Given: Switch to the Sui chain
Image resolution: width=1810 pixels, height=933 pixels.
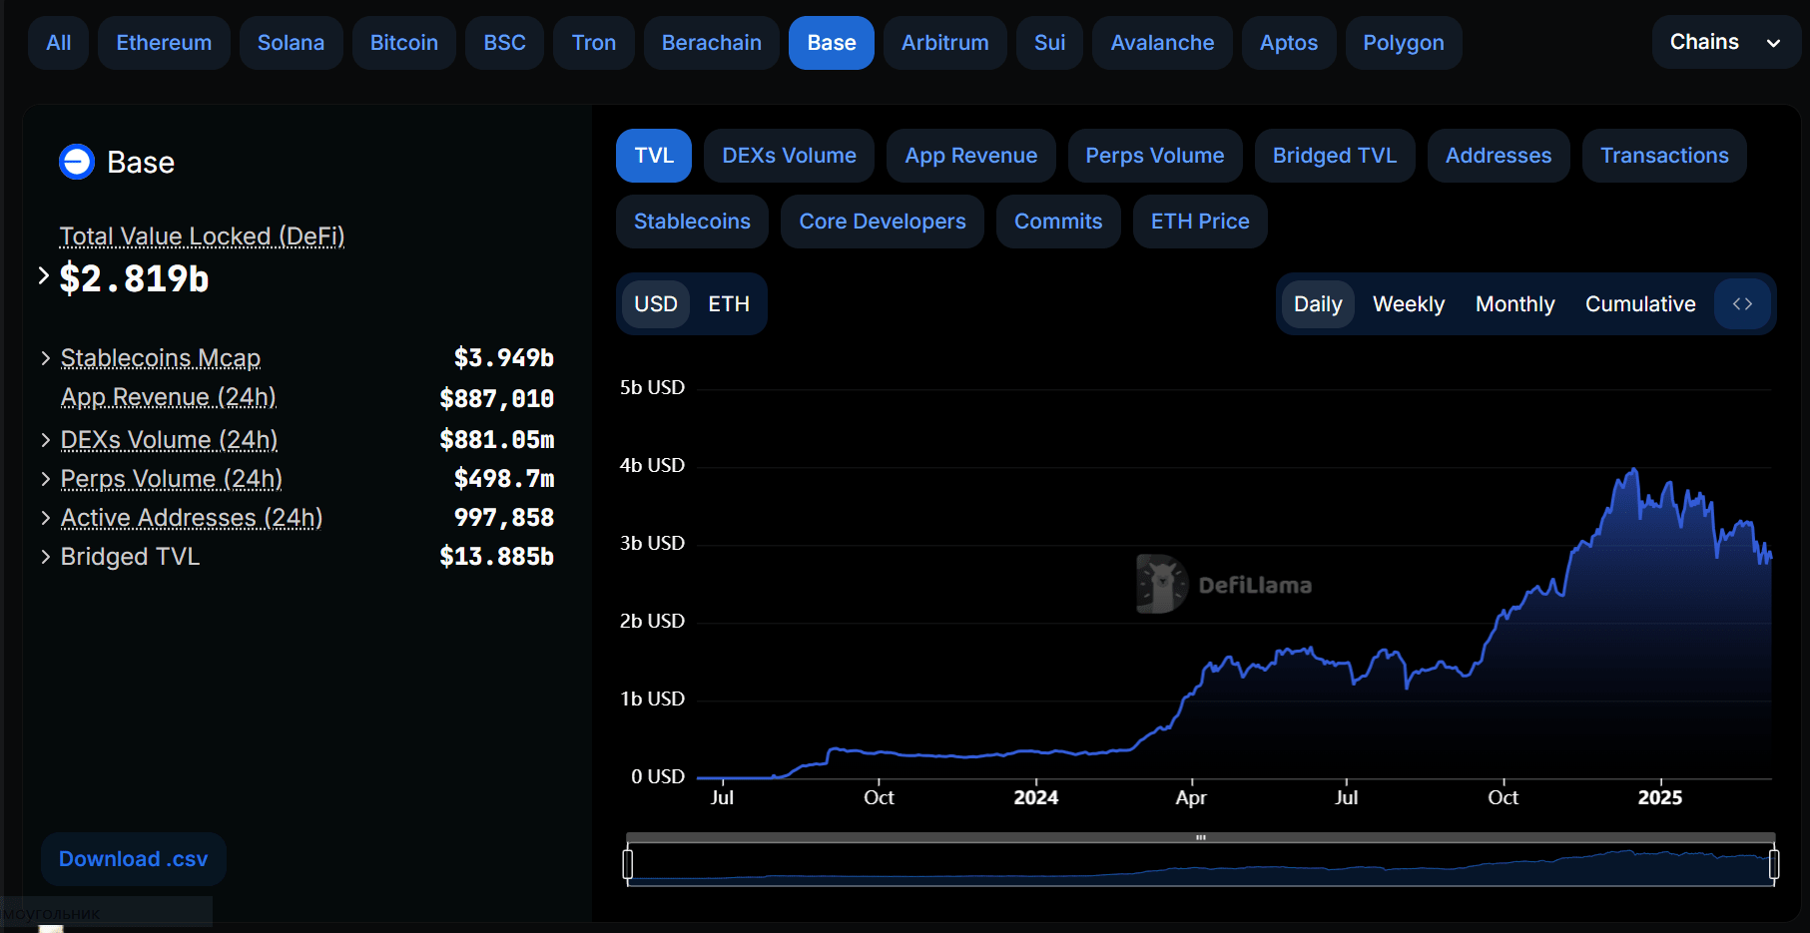Looking at the screenshot, I should pyautogui.click(x=1050, y=43).
